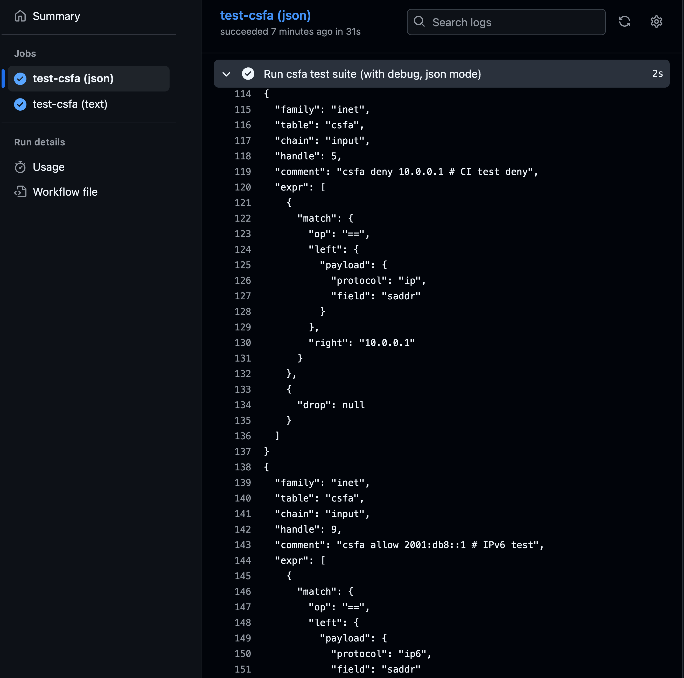
Task: Click success check icon beside test-csfa (text)
Action: pyautogui.click(x=20, y=104)
